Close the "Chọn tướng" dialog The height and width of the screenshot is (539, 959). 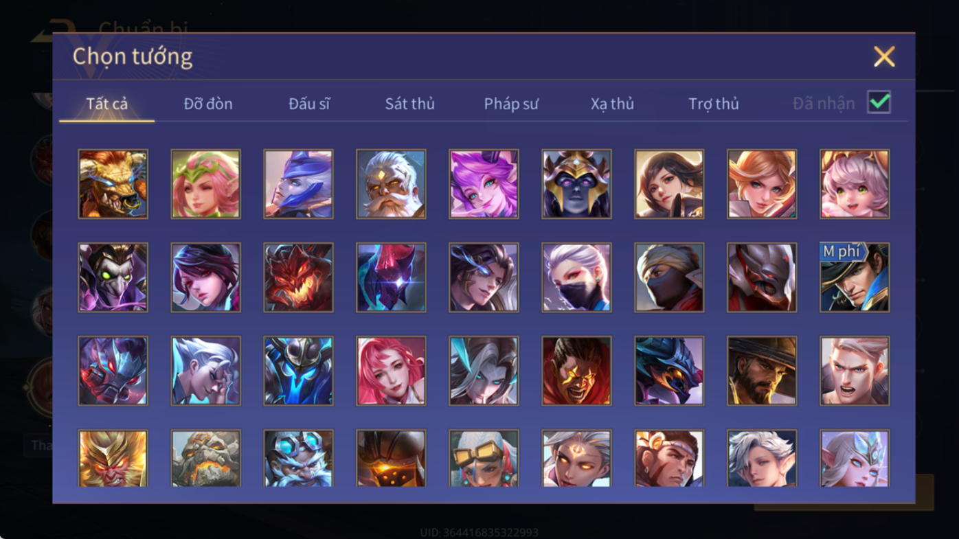pos(884,56)
